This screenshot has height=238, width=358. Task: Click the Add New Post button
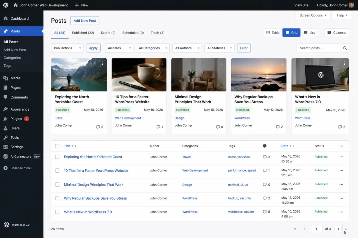pyautogui.click(x=85, y=21)
